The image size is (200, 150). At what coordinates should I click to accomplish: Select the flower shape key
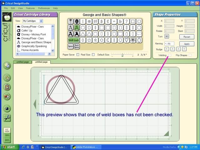(133, 40)
